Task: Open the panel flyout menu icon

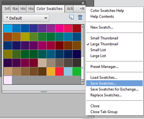Action: click(82, 9)
